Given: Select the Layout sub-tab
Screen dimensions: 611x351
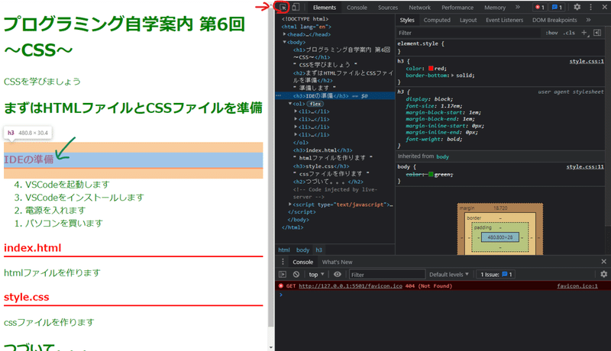Looking at the screenshot, I should pos(468,20).
